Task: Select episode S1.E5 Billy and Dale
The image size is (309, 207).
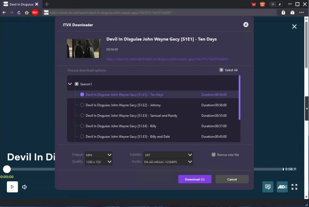Action: [82, 137]
